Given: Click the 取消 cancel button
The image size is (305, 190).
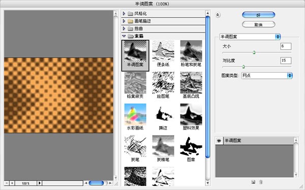Looking at the screenshot, I should click(x=258, y=24).
